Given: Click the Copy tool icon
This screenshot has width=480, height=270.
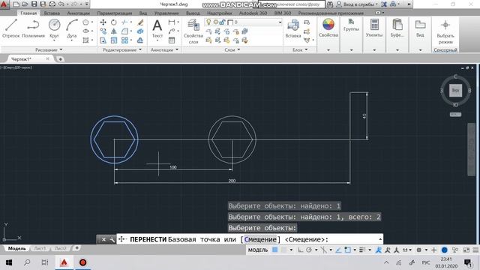Looking at the screenshot, I should [x=103, y=31].
